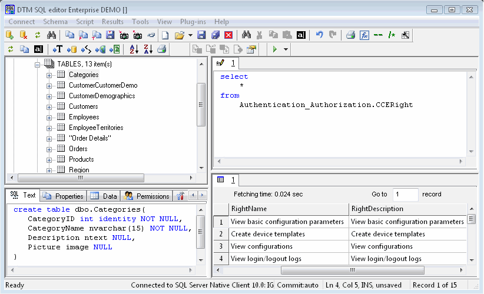Open the dropdown arrow beside the Open folder icon
The image size is (484, 294).
(x=190, y=35)
